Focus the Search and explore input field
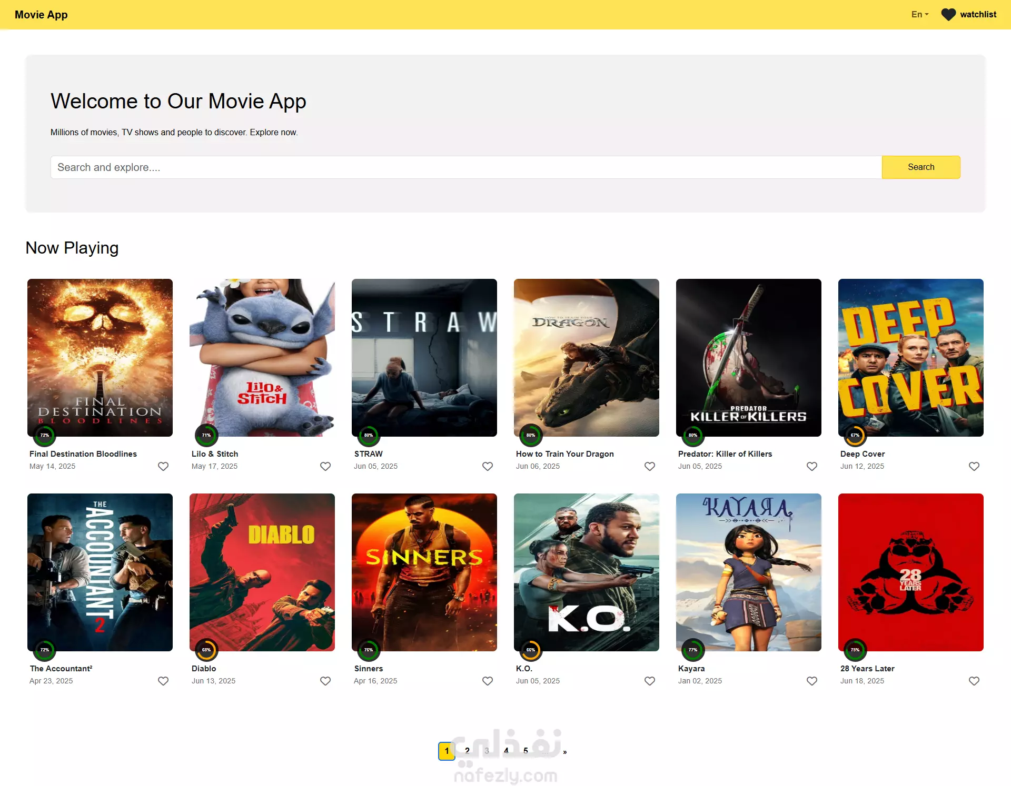Screen dimensions: 1011x786 click(x=466, y=167)
